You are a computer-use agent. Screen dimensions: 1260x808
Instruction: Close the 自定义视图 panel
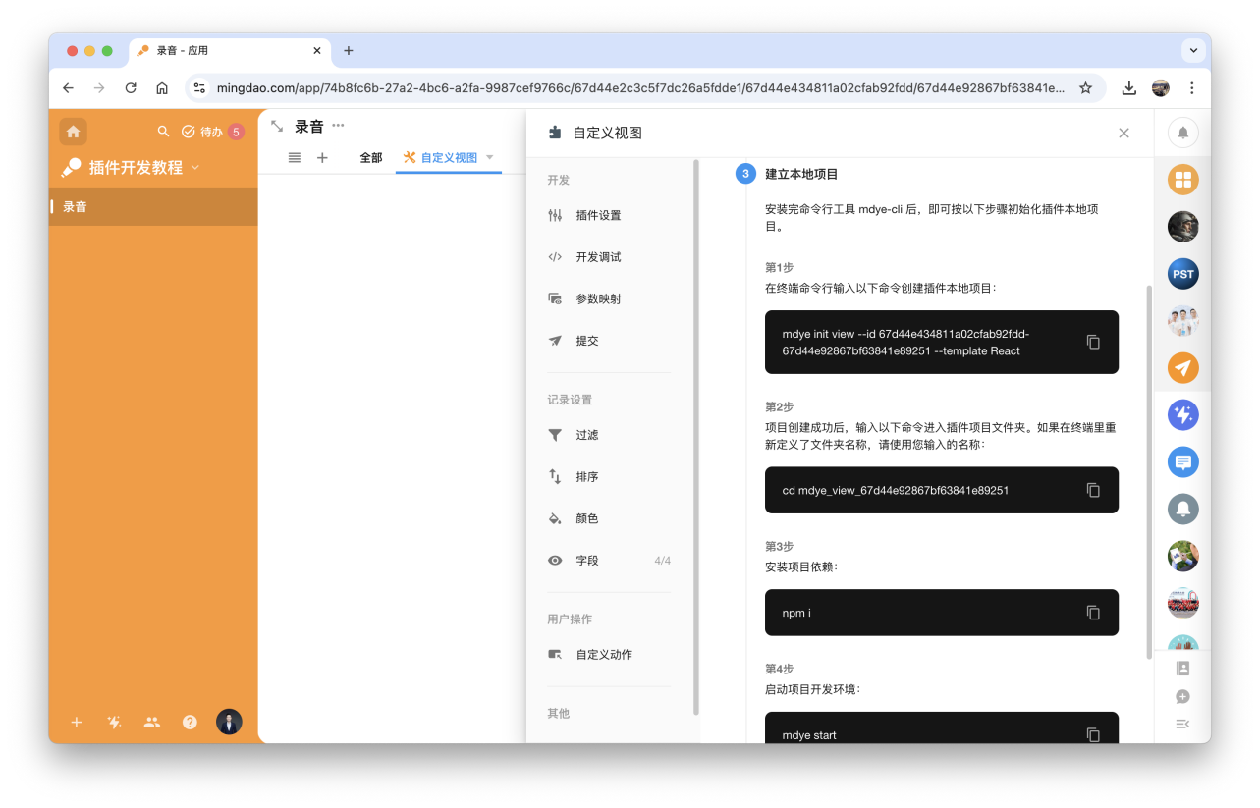pyautogui.click(x=1123, y=134)
